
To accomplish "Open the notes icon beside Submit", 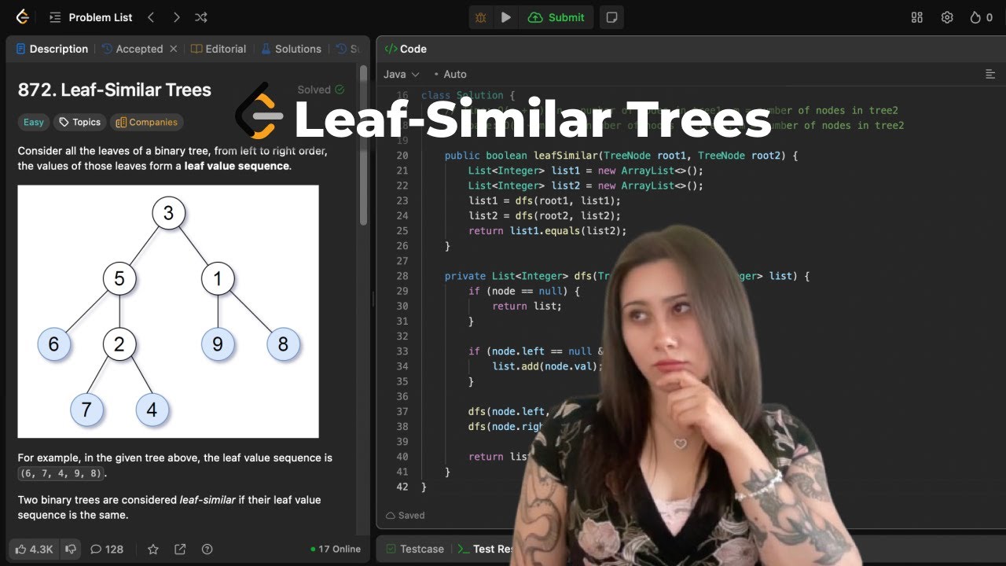I will (611, 17).
